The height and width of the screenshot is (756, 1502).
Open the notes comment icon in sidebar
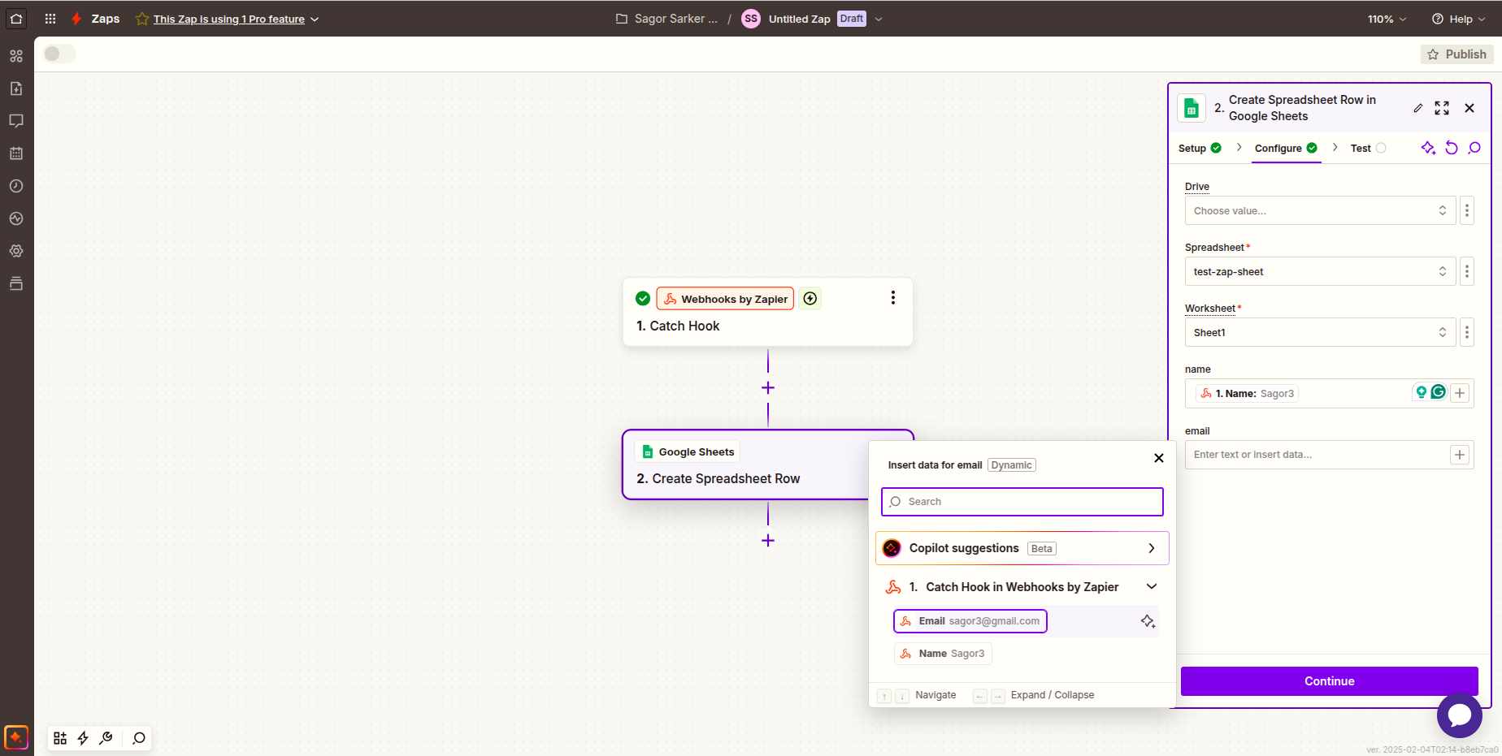pyautogui.click(x=16, y=121)
